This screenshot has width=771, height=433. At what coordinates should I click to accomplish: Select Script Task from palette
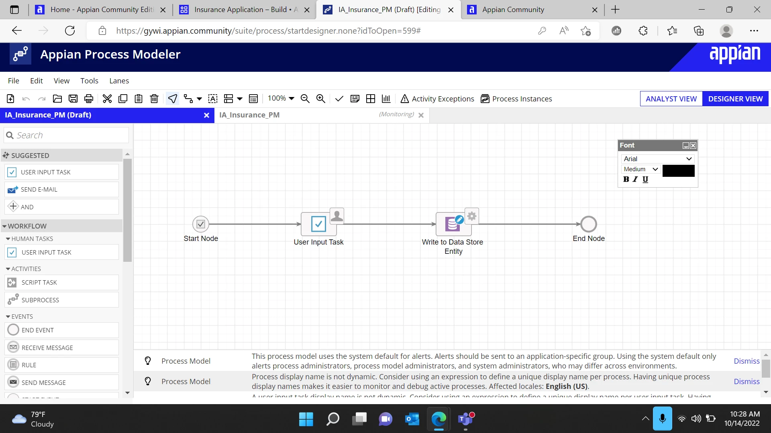click(x=62, y=282)
